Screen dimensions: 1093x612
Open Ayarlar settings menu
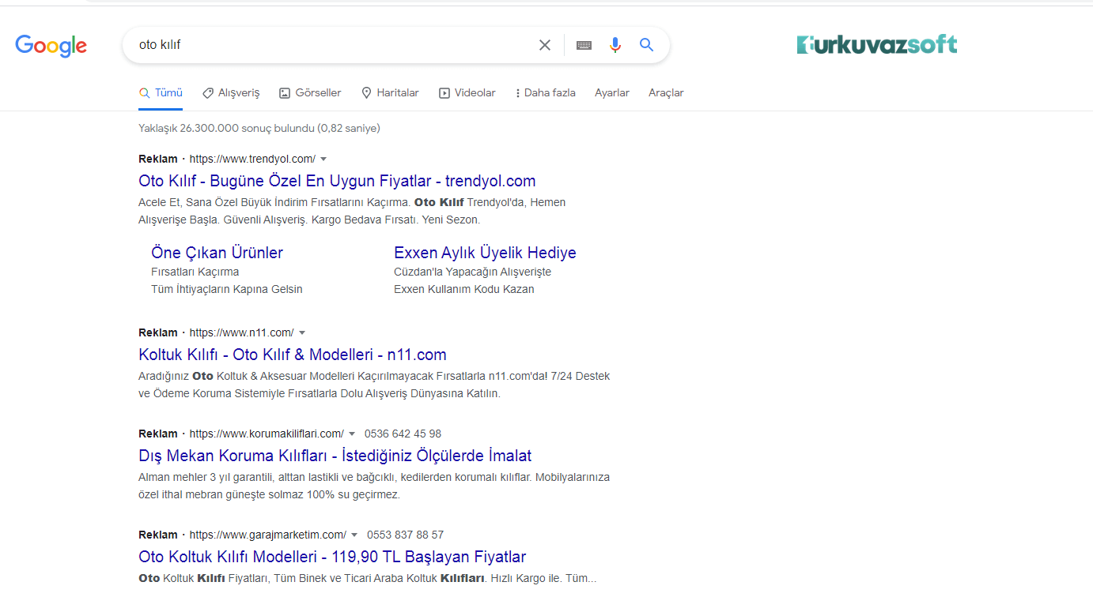612,92
